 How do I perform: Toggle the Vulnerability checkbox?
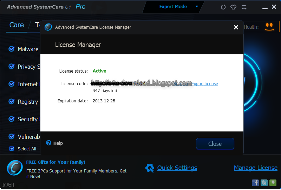click(12, 136)
